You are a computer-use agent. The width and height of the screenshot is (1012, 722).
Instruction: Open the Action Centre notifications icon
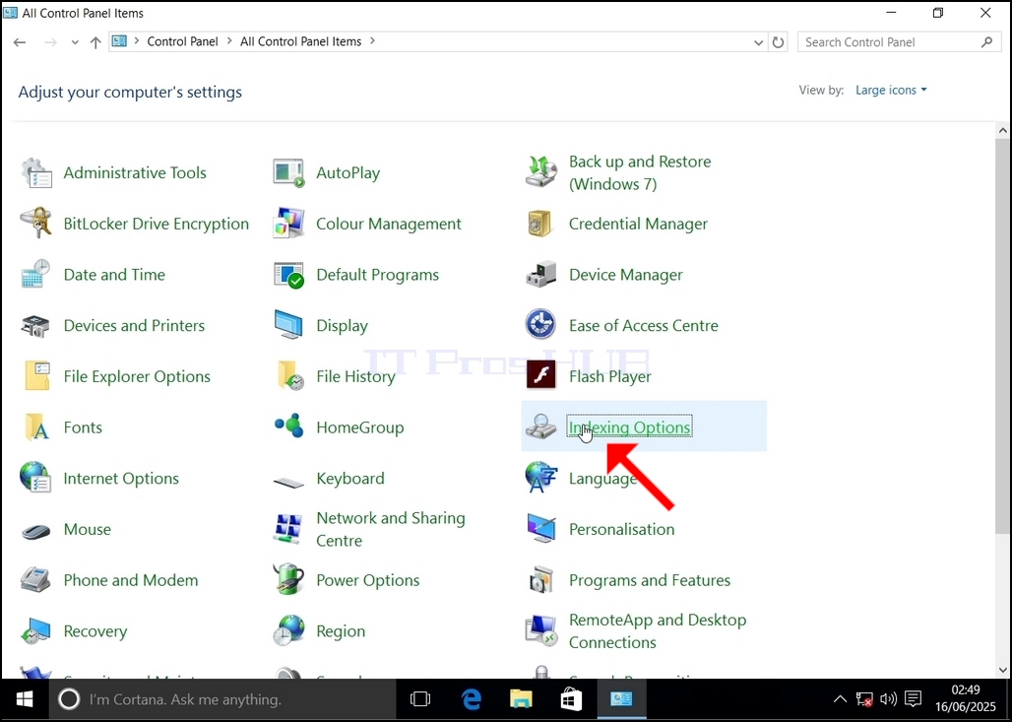click(x=913, y=698)
